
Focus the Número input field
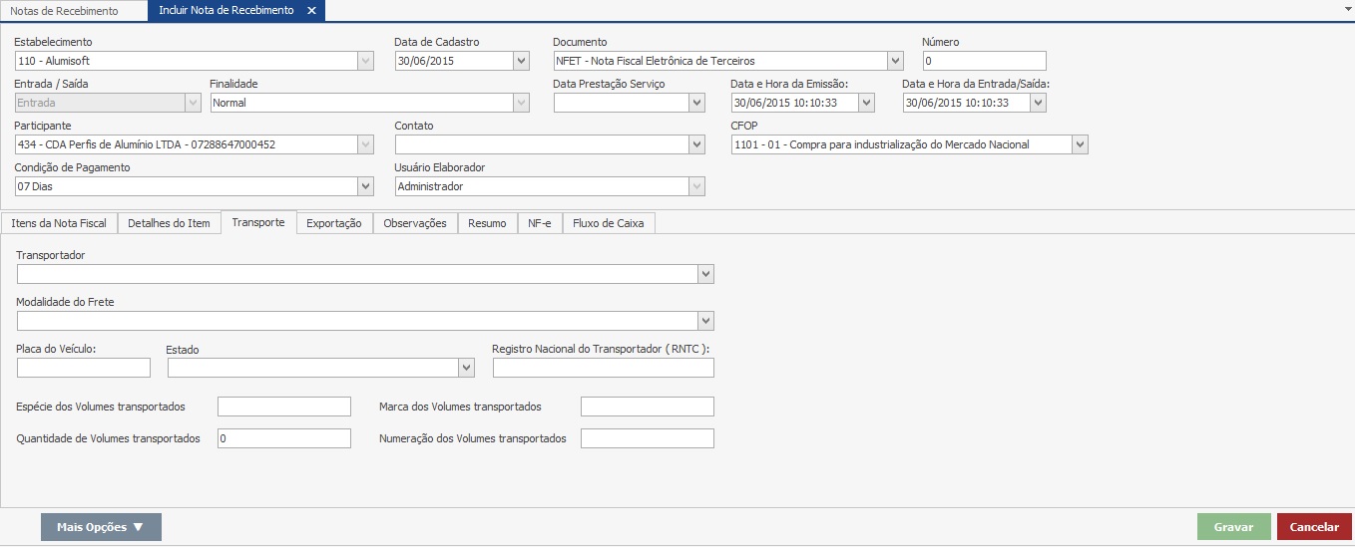coord(984,61)
